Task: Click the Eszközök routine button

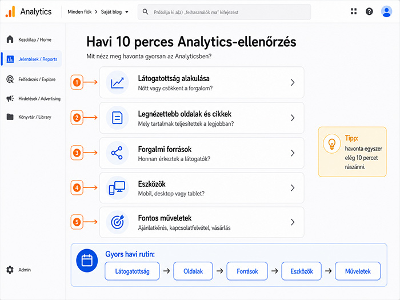Action: coord(302,271)
